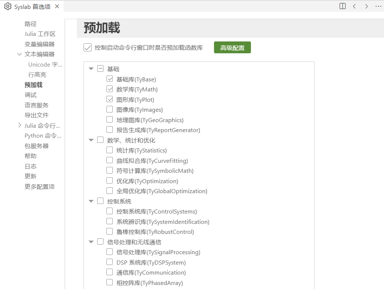This screenshot has width=384, height=289.
Task: Open the 调试 settings page
Action: [31, 95]
